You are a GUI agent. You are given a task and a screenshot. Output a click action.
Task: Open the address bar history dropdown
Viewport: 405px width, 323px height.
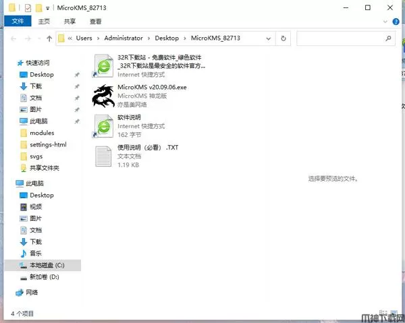tap(269, 38)
